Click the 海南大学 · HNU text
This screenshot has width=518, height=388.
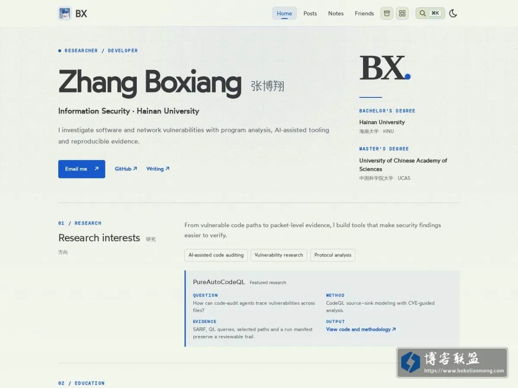coord(376,131)
